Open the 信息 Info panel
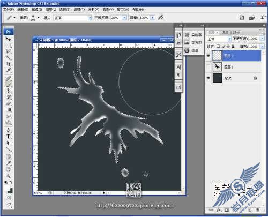 (191, 50)
